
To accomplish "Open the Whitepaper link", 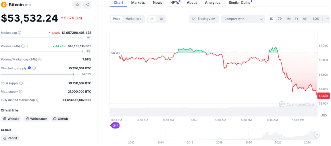I will pos(36,119).
